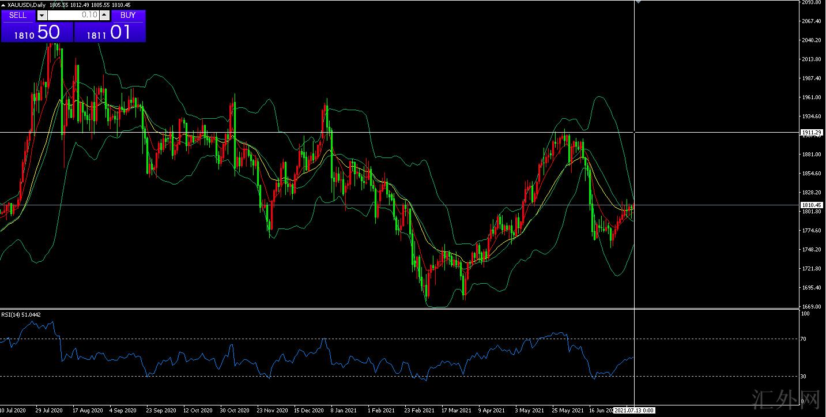826x417 pixels.
Task: Click the 29 Jul 2020 date on time axis
Action: pyautogui.click(x=48, y=411)
